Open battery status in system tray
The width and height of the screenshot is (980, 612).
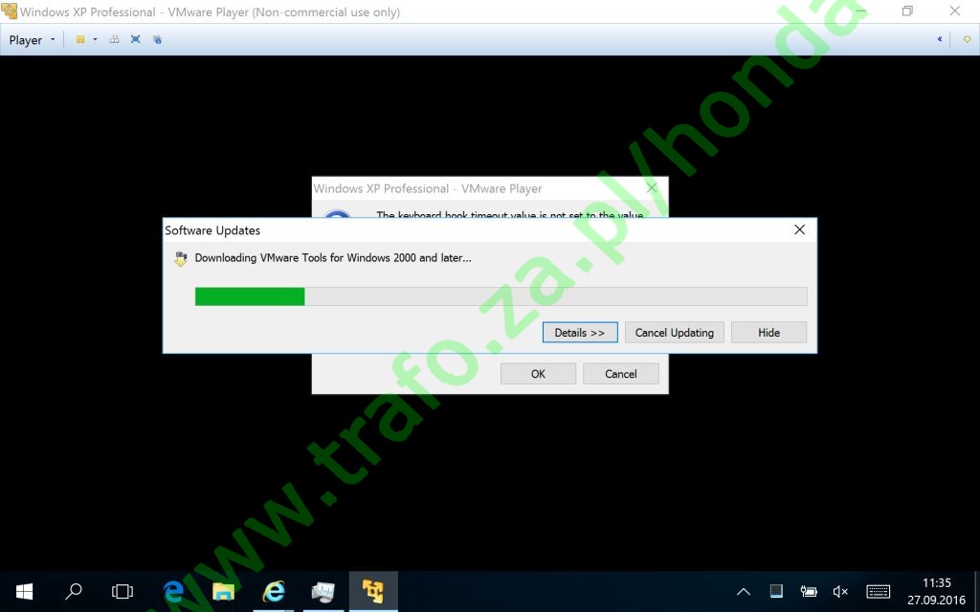click(x=808, y=591)
